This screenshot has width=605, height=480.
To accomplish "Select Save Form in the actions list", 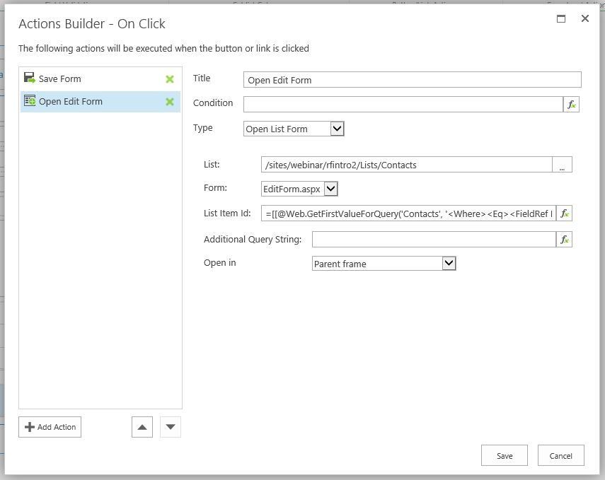I will point(60,79).
